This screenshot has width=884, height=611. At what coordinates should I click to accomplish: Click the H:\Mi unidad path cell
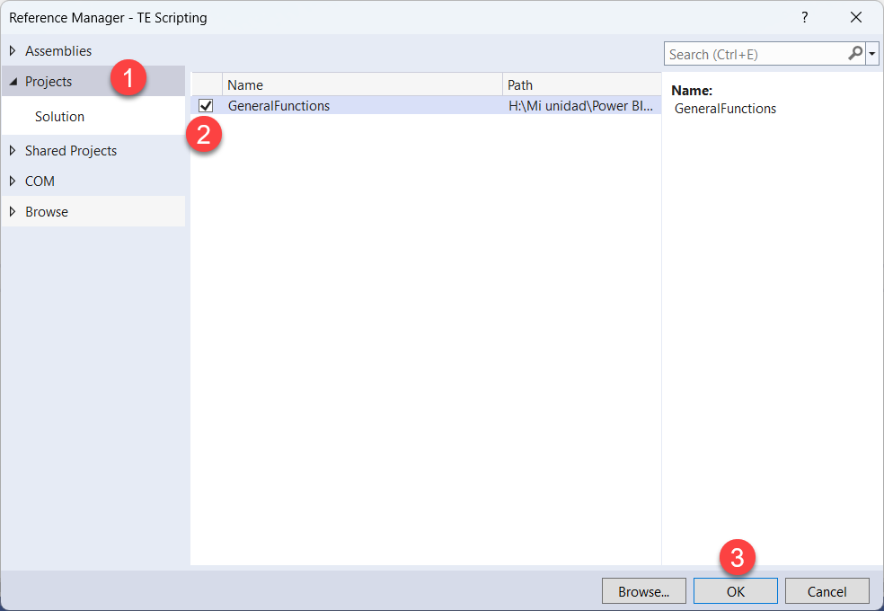pos(580,106)
